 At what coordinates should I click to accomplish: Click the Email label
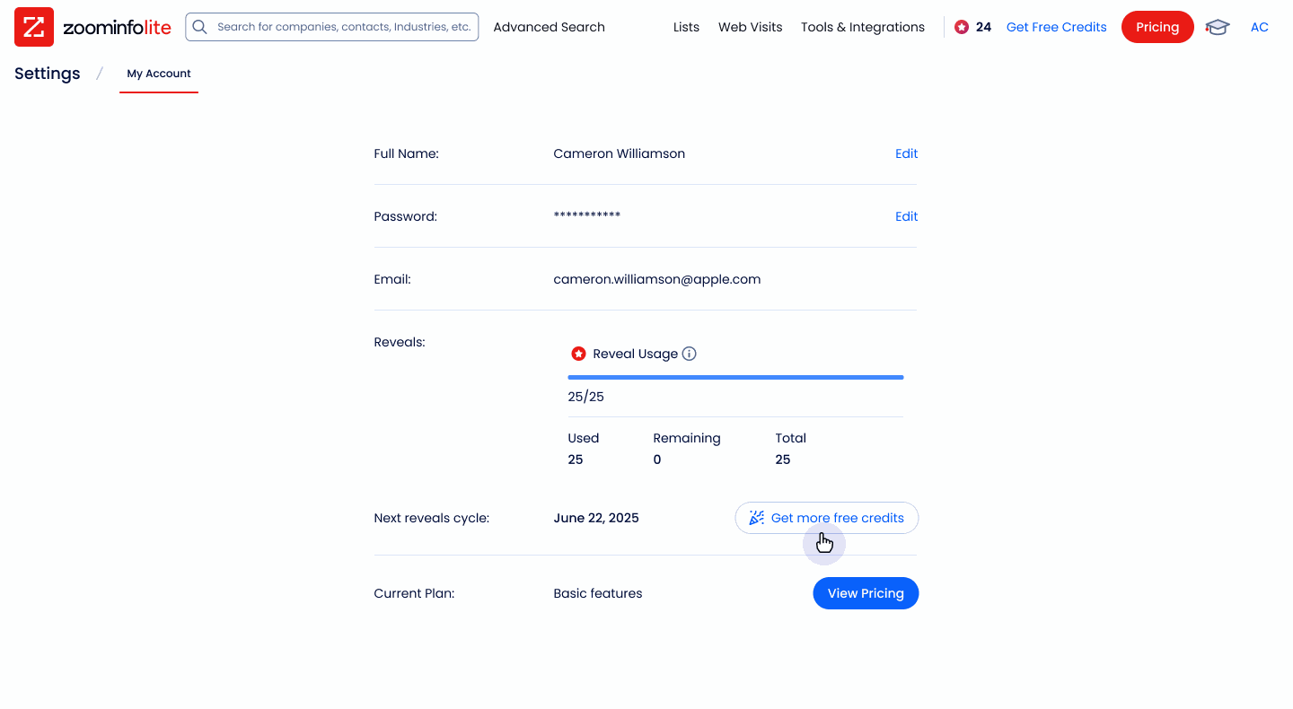point(392,279)
